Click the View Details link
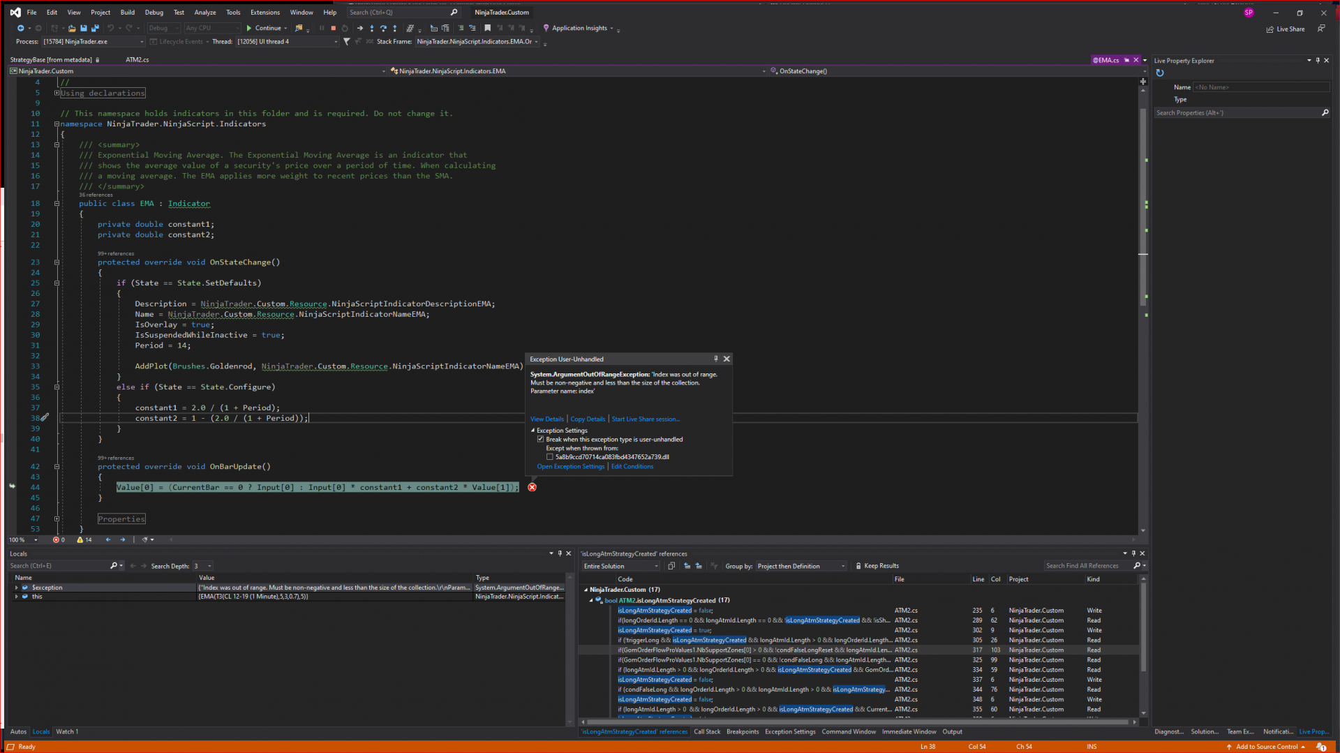 [x=546, y=419]
